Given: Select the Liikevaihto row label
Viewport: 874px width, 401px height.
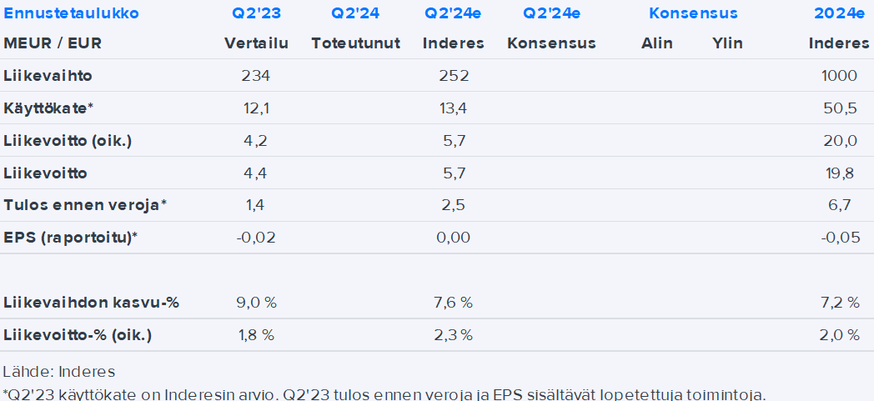Looking at the screenshot, I should (48, 76).
